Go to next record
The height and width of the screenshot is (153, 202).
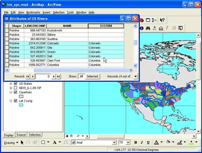(54, 76)
